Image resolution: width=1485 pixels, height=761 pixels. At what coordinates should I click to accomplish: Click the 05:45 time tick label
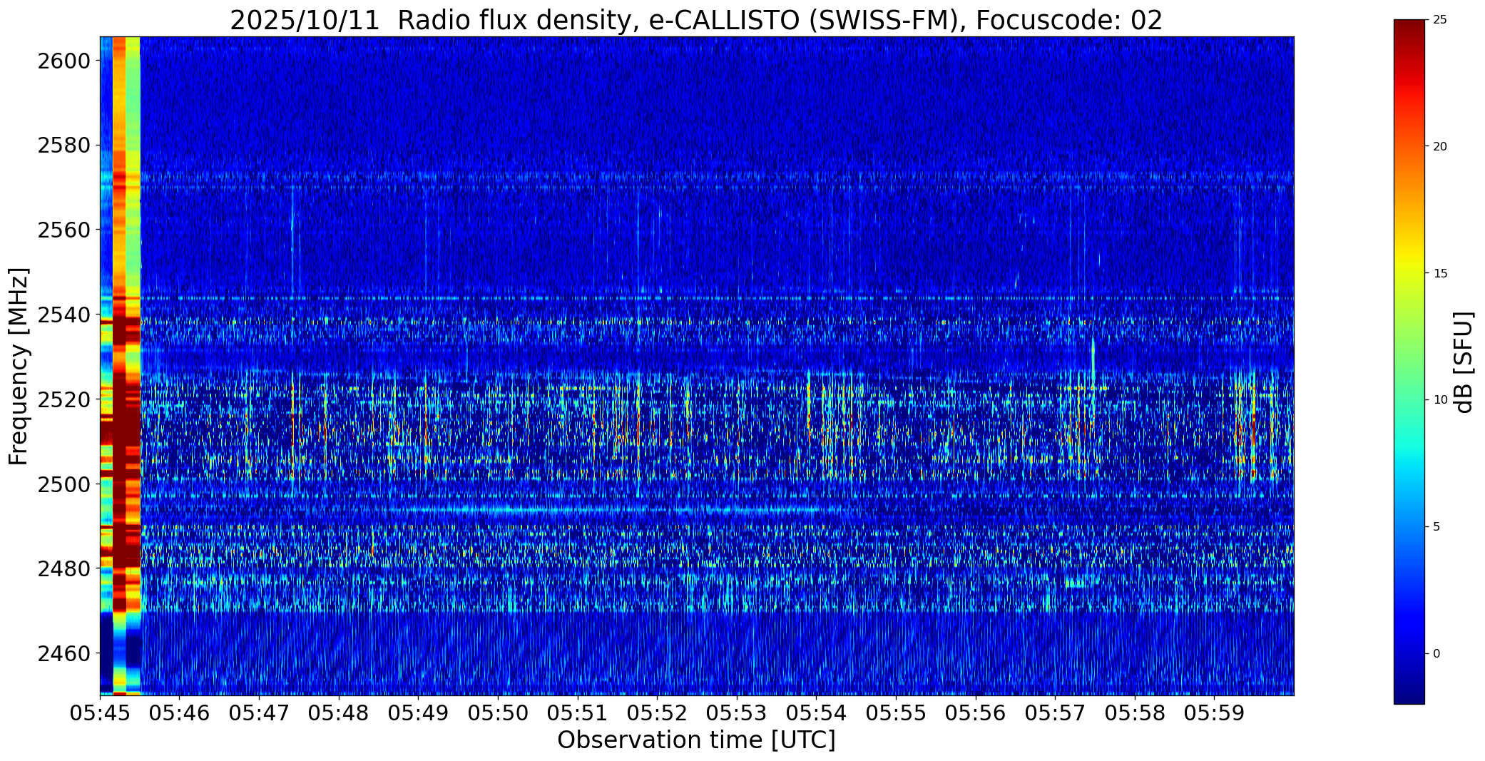click(x=100, y=713)
